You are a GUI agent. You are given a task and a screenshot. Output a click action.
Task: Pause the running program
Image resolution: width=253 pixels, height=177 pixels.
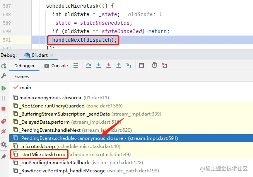[x=4, y=98]
